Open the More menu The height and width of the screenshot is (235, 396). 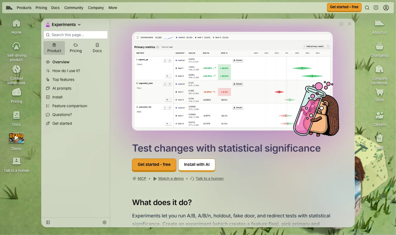point(113,8)
